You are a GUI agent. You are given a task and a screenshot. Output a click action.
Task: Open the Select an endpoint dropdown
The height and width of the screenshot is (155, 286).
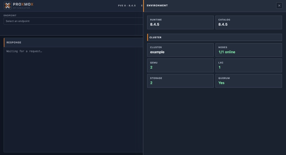pos(73,21)
